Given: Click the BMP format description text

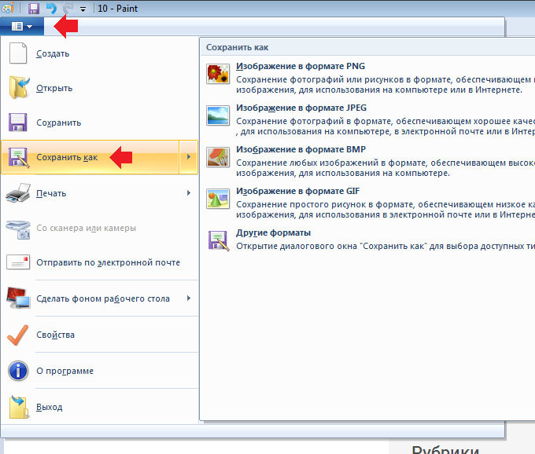Looking at the screenshot, I should click(x=386, y=168).
